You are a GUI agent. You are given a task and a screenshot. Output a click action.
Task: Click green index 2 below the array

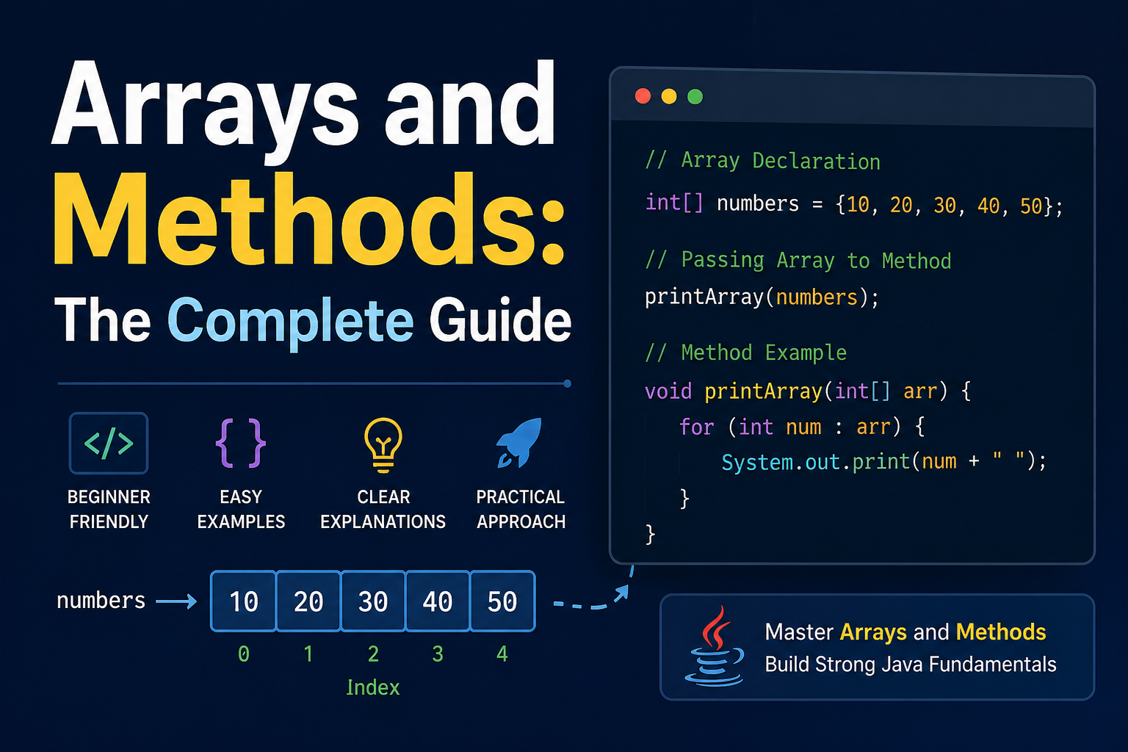pyautogui.click(x=373, y=654)
